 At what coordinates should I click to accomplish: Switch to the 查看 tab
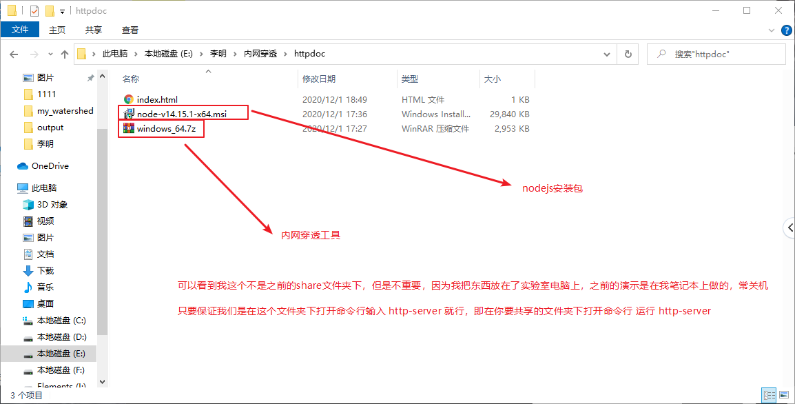tap(129, 30)
